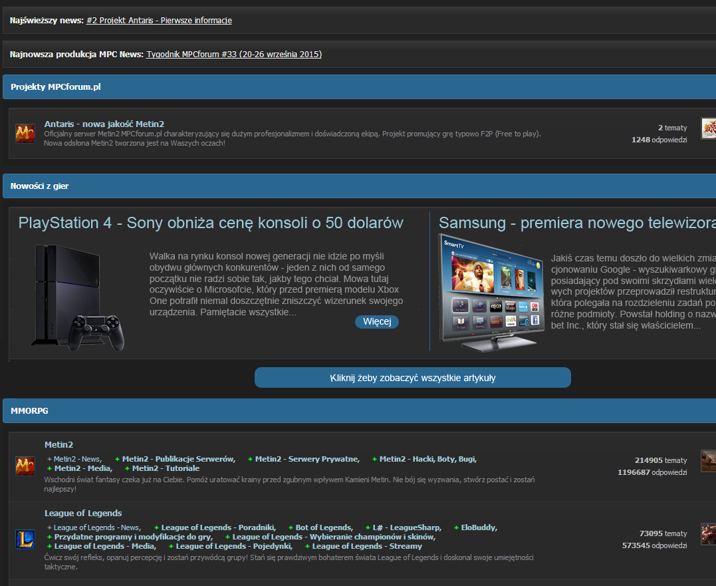Open the Metin2 forum title link
Screen dimensions: 716x586
pyautogui.click(x=59, y=444)
